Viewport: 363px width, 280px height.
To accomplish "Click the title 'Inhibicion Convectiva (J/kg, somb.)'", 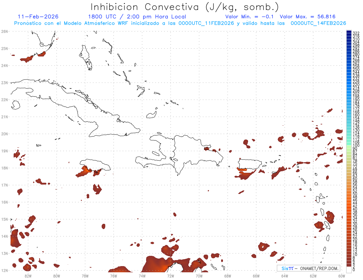I will (185, 7).
